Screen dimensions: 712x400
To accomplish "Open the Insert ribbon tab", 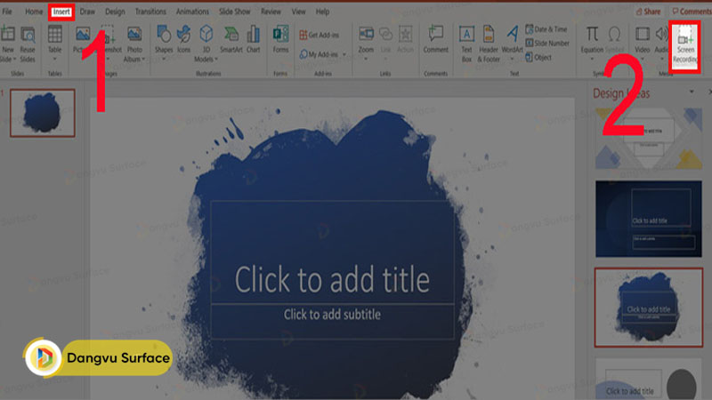I will [61, 12].
